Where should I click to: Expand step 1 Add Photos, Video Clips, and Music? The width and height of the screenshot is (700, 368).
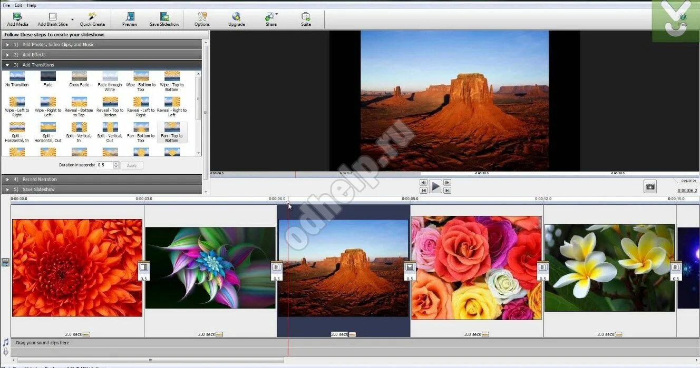pos(102,45)
